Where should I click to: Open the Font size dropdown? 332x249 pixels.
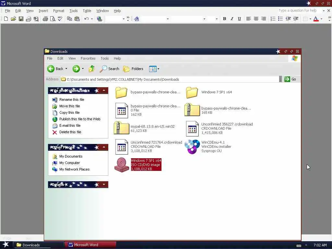pos(216,19)
